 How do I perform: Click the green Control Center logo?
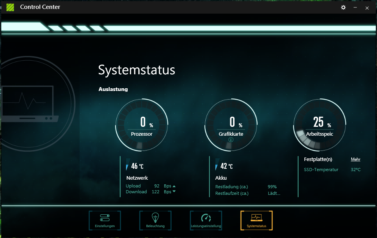10,7
